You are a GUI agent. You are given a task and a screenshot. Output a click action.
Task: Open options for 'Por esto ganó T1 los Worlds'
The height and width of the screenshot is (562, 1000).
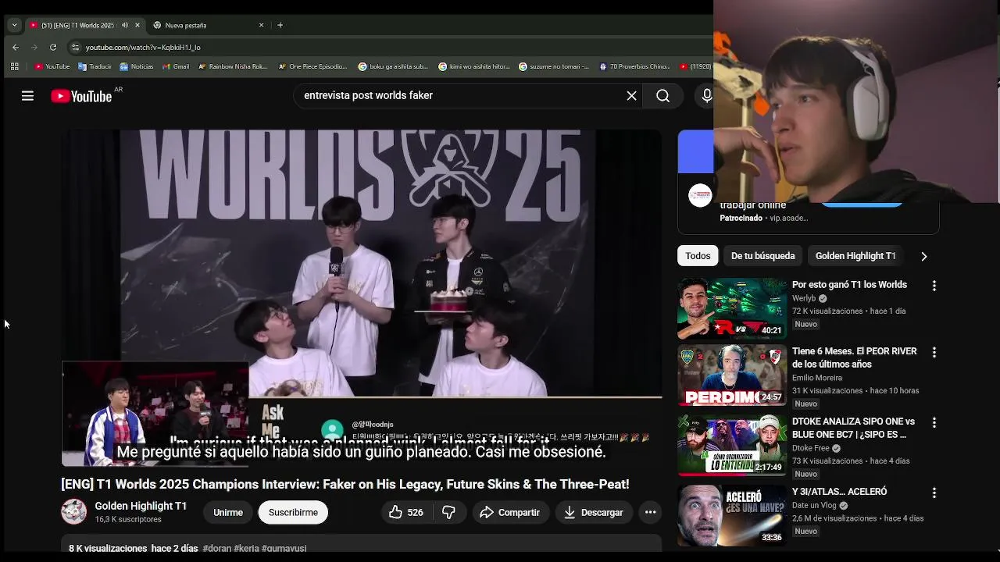(934, 286)
